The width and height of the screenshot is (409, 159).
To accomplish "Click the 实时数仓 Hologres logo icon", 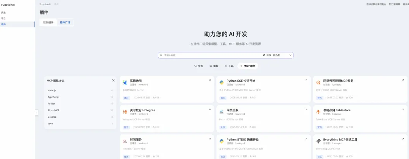I will 125,112.
